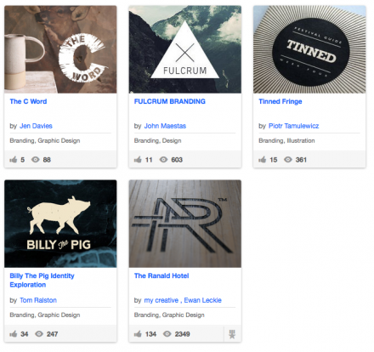Open the FULCRUM BRANDING title link
The image size is (374, 352).
(170, 101)
